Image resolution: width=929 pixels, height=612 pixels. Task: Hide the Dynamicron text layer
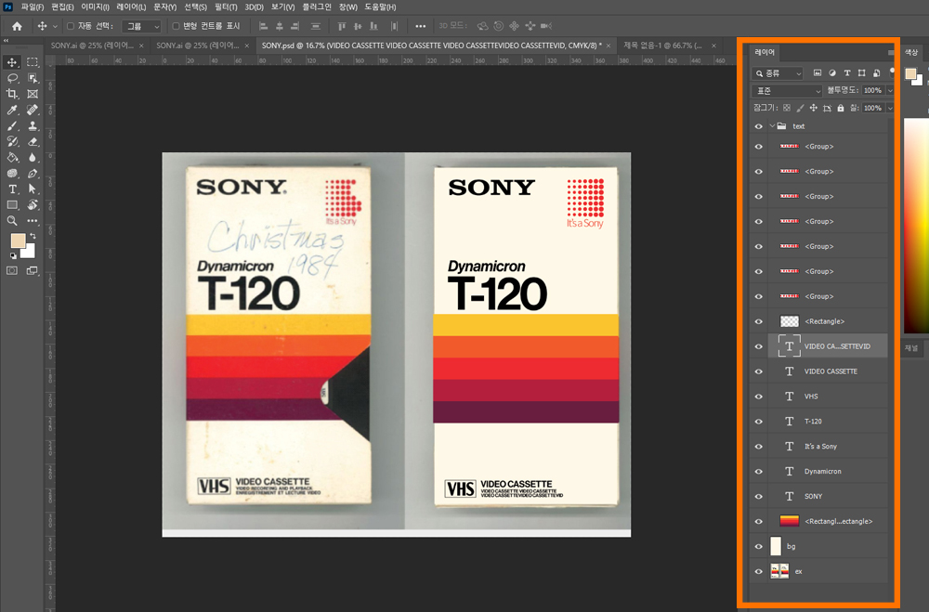759,471
